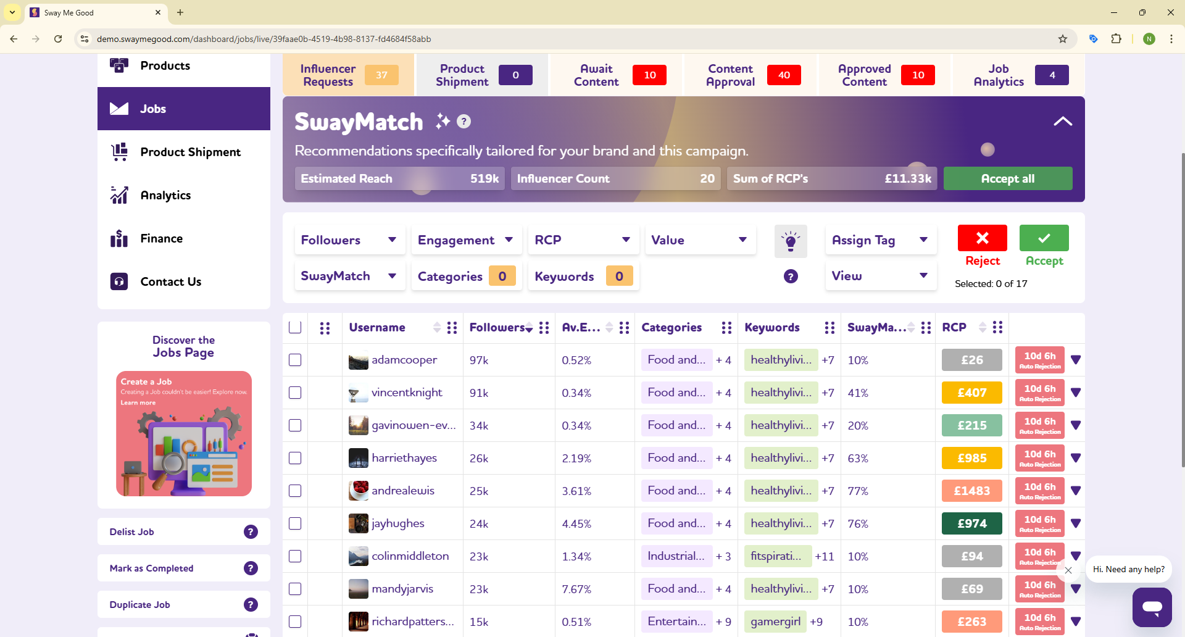
Task: Check the row checkbox for jayhughes
Action: click(296, 523)
